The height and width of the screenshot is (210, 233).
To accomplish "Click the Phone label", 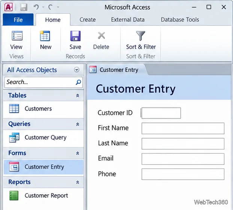I will coord(107,174).
